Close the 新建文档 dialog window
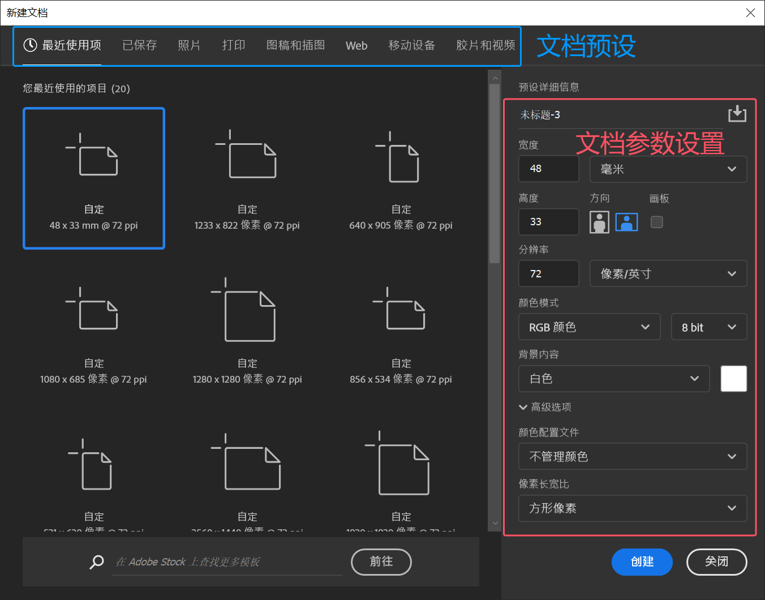This screenshot has width=765, height=600. click(750, 12)
